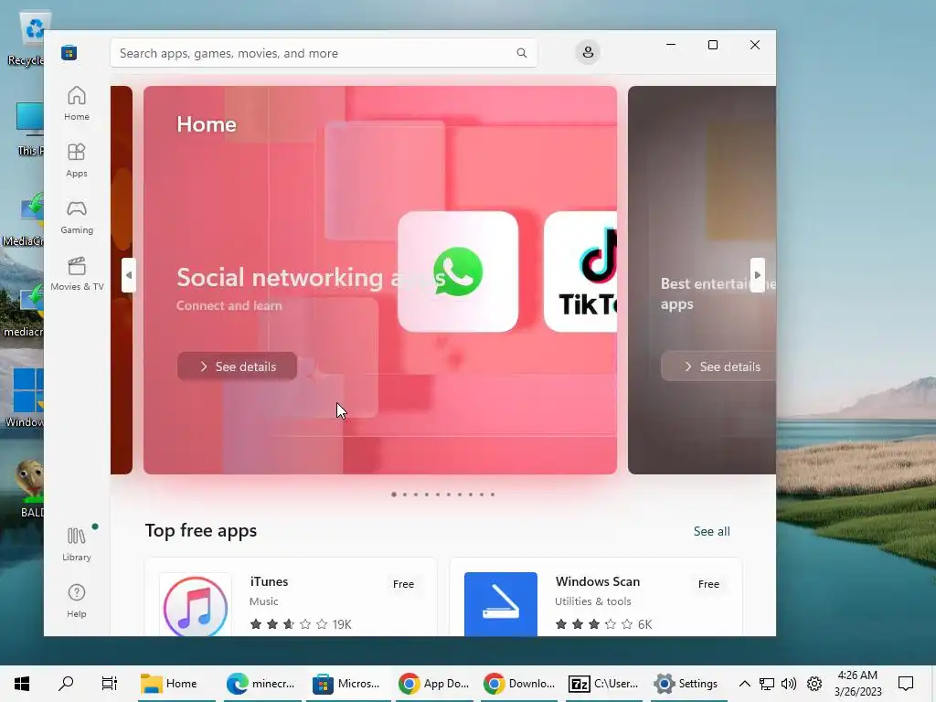Image resolution: width=936 pixels, height=702 pixels.
Task: Open the iTunes app icon
Action: point(196,604)
